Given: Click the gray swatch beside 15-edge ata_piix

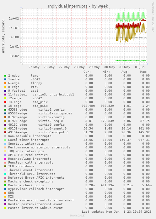Looking at the screenshot, I should (x=5, y=106).
